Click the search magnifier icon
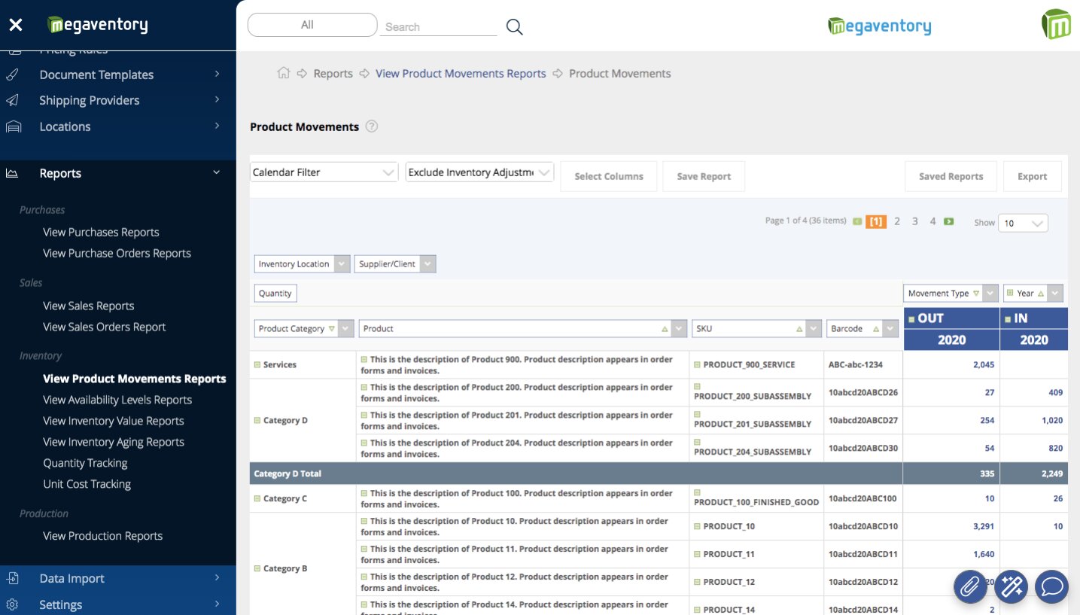The height and width of the screenshot is (615, 1080). [x=514, y=27]
